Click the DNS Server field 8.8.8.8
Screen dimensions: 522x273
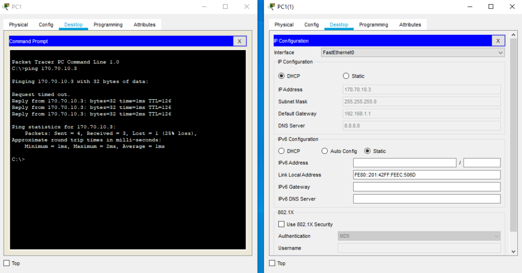click(x=421, y=126)
